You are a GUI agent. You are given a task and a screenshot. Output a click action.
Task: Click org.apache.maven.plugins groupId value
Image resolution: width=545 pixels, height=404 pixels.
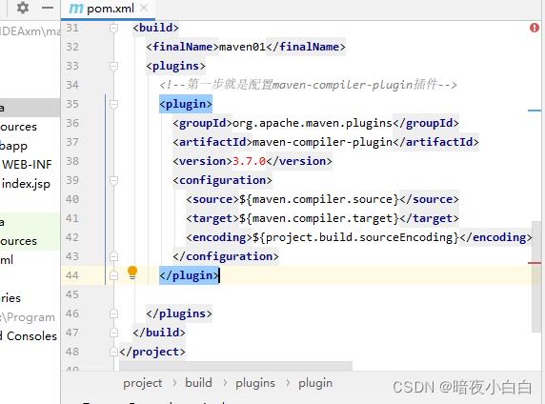click(313, 124)
